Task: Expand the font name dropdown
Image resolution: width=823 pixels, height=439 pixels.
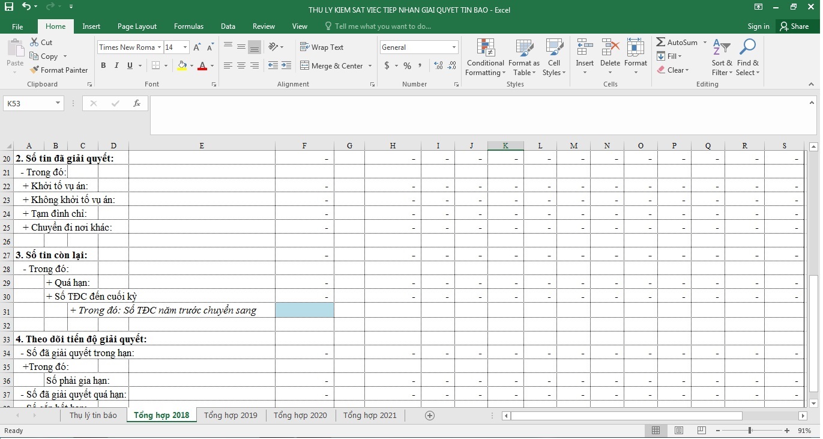Action: (159, 47)
